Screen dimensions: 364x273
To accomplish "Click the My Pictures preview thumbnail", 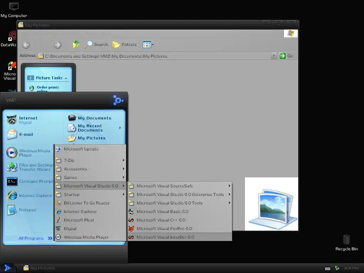I will (x=272, y=204).
